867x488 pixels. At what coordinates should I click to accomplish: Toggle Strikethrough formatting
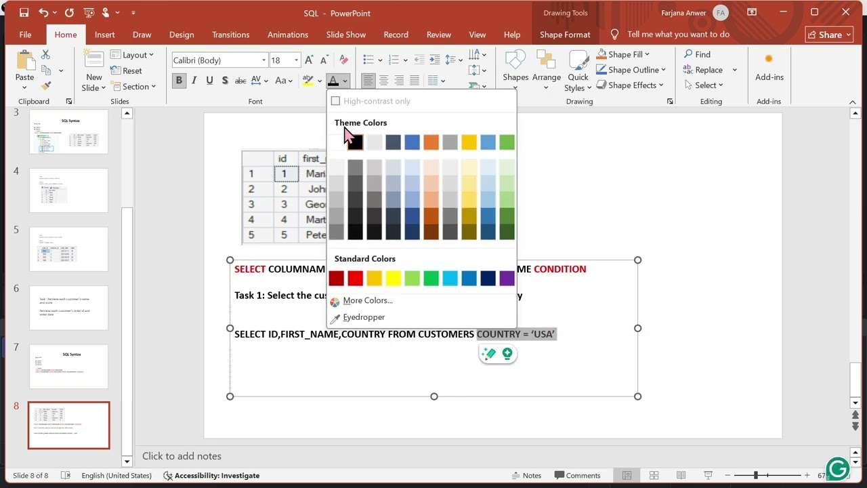[x=240, y=81]
